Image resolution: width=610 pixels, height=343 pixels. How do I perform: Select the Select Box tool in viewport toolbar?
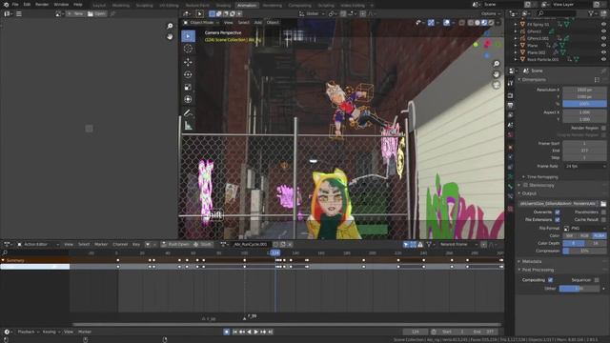(x=188, y=36)
